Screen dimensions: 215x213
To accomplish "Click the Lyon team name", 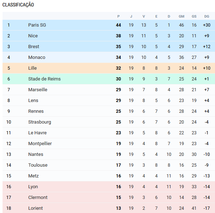I will (33, 187).
